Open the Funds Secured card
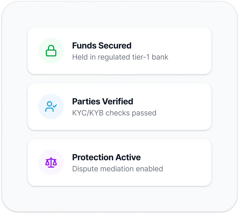This screenshot has height=214, width=239. [x=119, y=51]
